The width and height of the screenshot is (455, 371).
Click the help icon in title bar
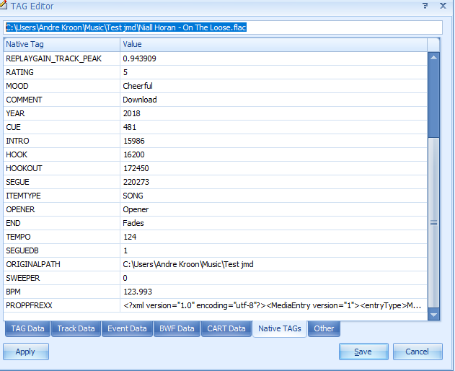point(424,6)
